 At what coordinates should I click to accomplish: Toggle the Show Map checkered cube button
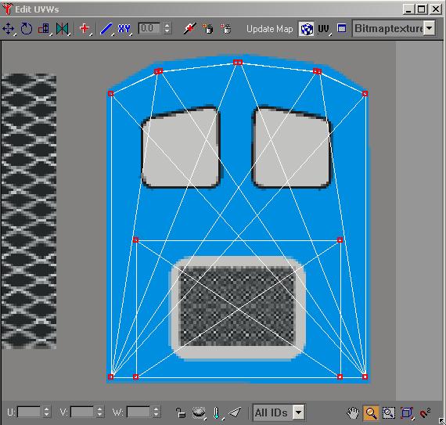pyautogui.click(x=306, y=29)
